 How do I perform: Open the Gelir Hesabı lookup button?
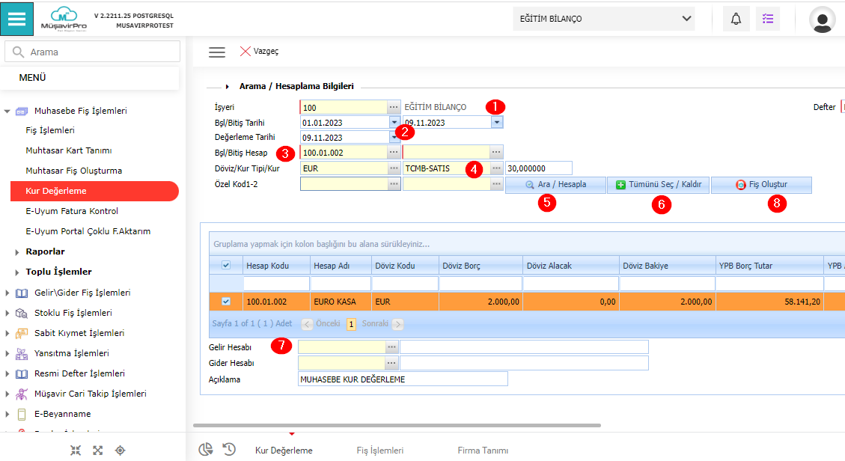[391, 347]
